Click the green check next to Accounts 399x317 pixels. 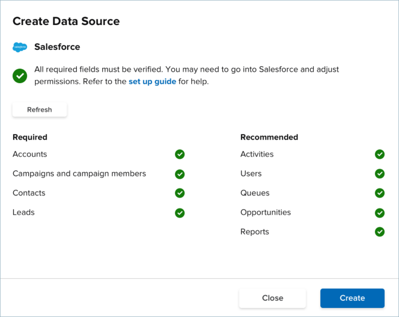180,154
